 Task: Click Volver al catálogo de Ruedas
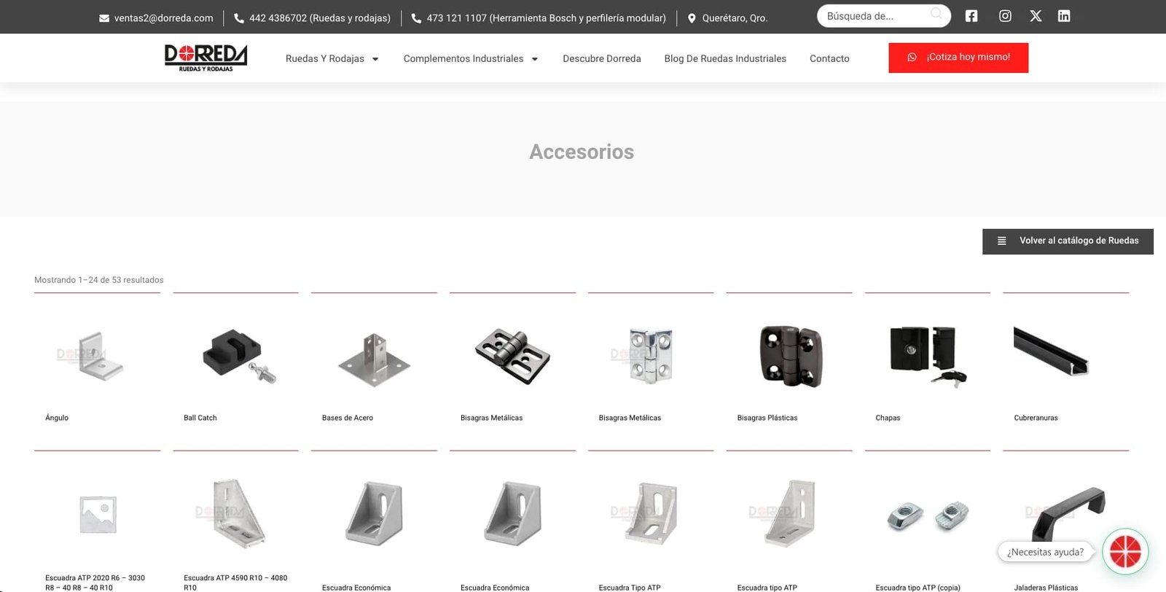tap(1068, 241)
